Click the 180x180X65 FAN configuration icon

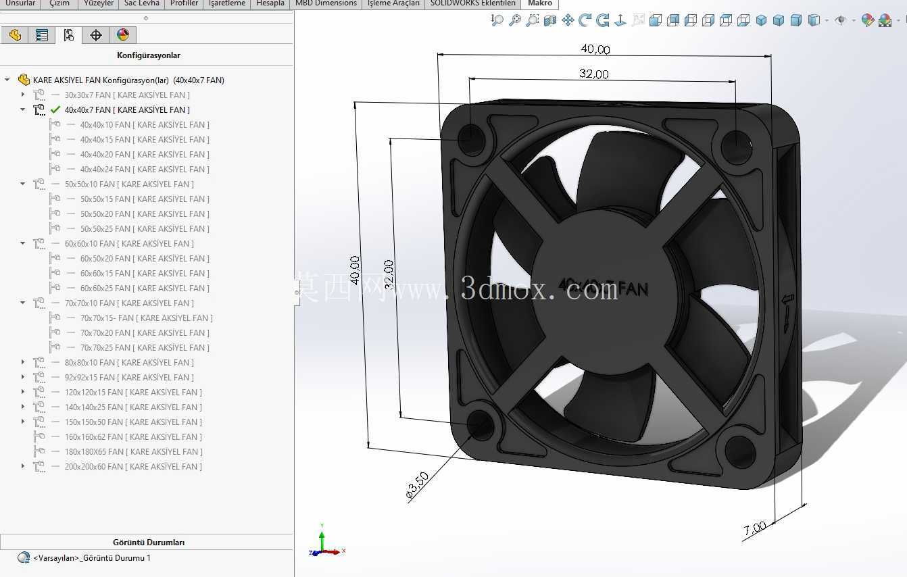[x=39, y=451]
